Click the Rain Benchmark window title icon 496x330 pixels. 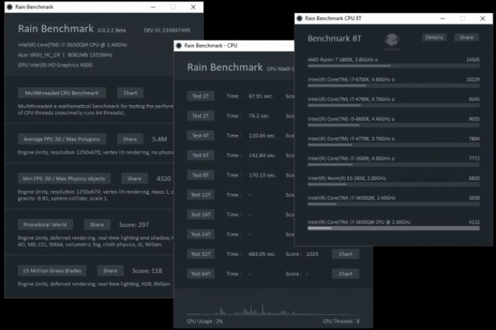click(10, 7)
